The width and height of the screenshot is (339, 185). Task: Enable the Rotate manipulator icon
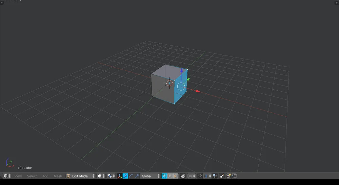(131, 176)
